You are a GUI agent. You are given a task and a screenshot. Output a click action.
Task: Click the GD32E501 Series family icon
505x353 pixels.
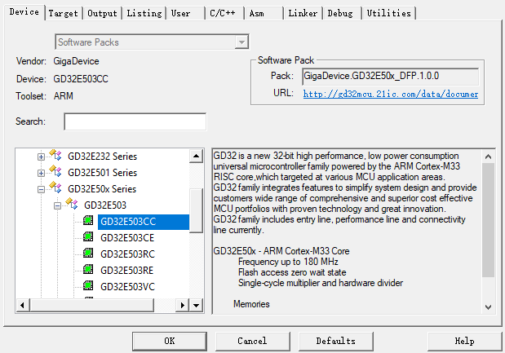point(55,171)
